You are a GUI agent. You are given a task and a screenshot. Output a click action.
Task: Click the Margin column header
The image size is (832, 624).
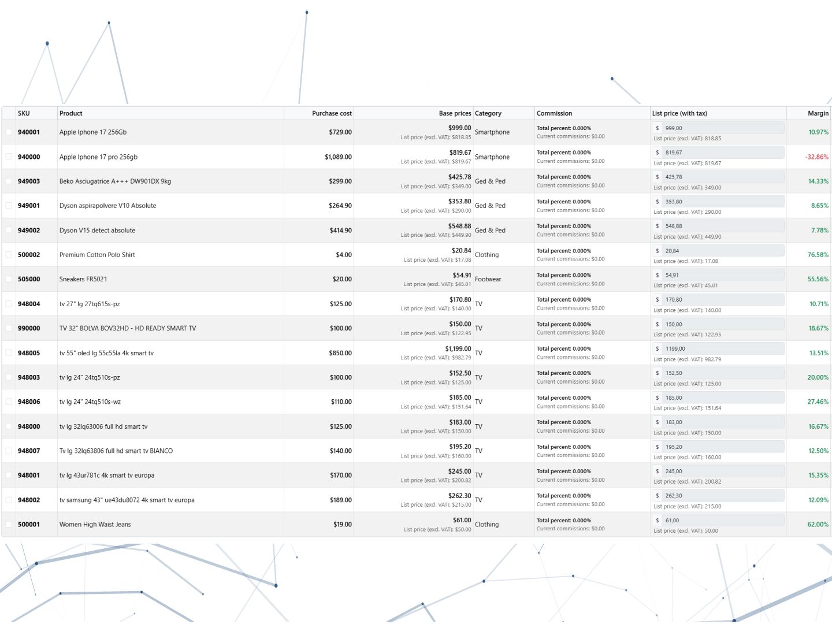click(818, 113)
